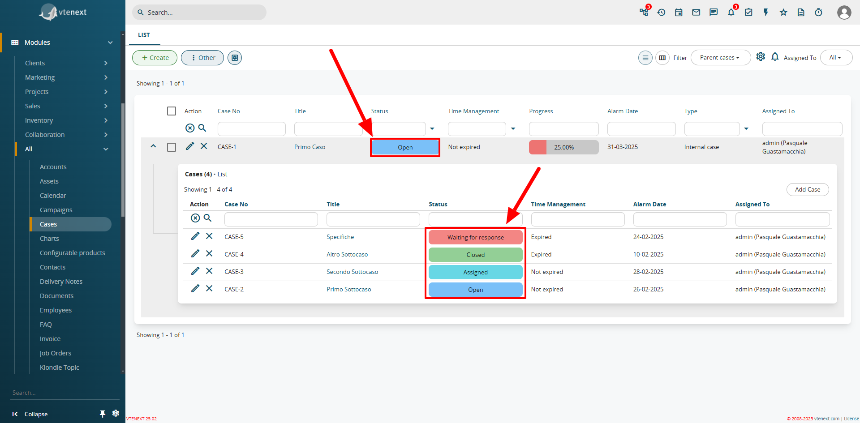Click the Waiting for response status badge

coord(475,237)
